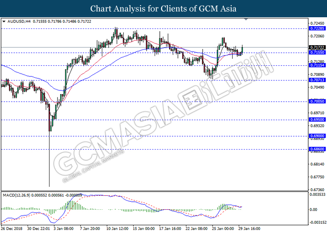Screen dimensions: 327x233
Task: Select the 0.69500 price level label
Action: pyautogui.click(x=317, y=120)
